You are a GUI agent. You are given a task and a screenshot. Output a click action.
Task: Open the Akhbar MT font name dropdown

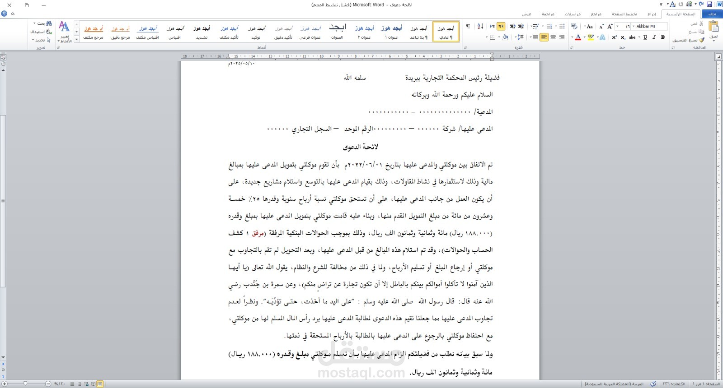pyautogui.click(x=633, y=26)
